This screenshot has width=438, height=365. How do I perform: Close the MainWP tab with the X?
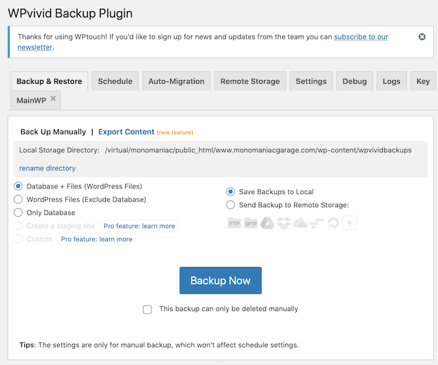click(53, 98)
